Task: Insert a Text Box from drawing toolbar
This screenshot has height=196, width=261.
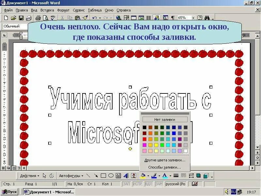Action: [118, 176]
